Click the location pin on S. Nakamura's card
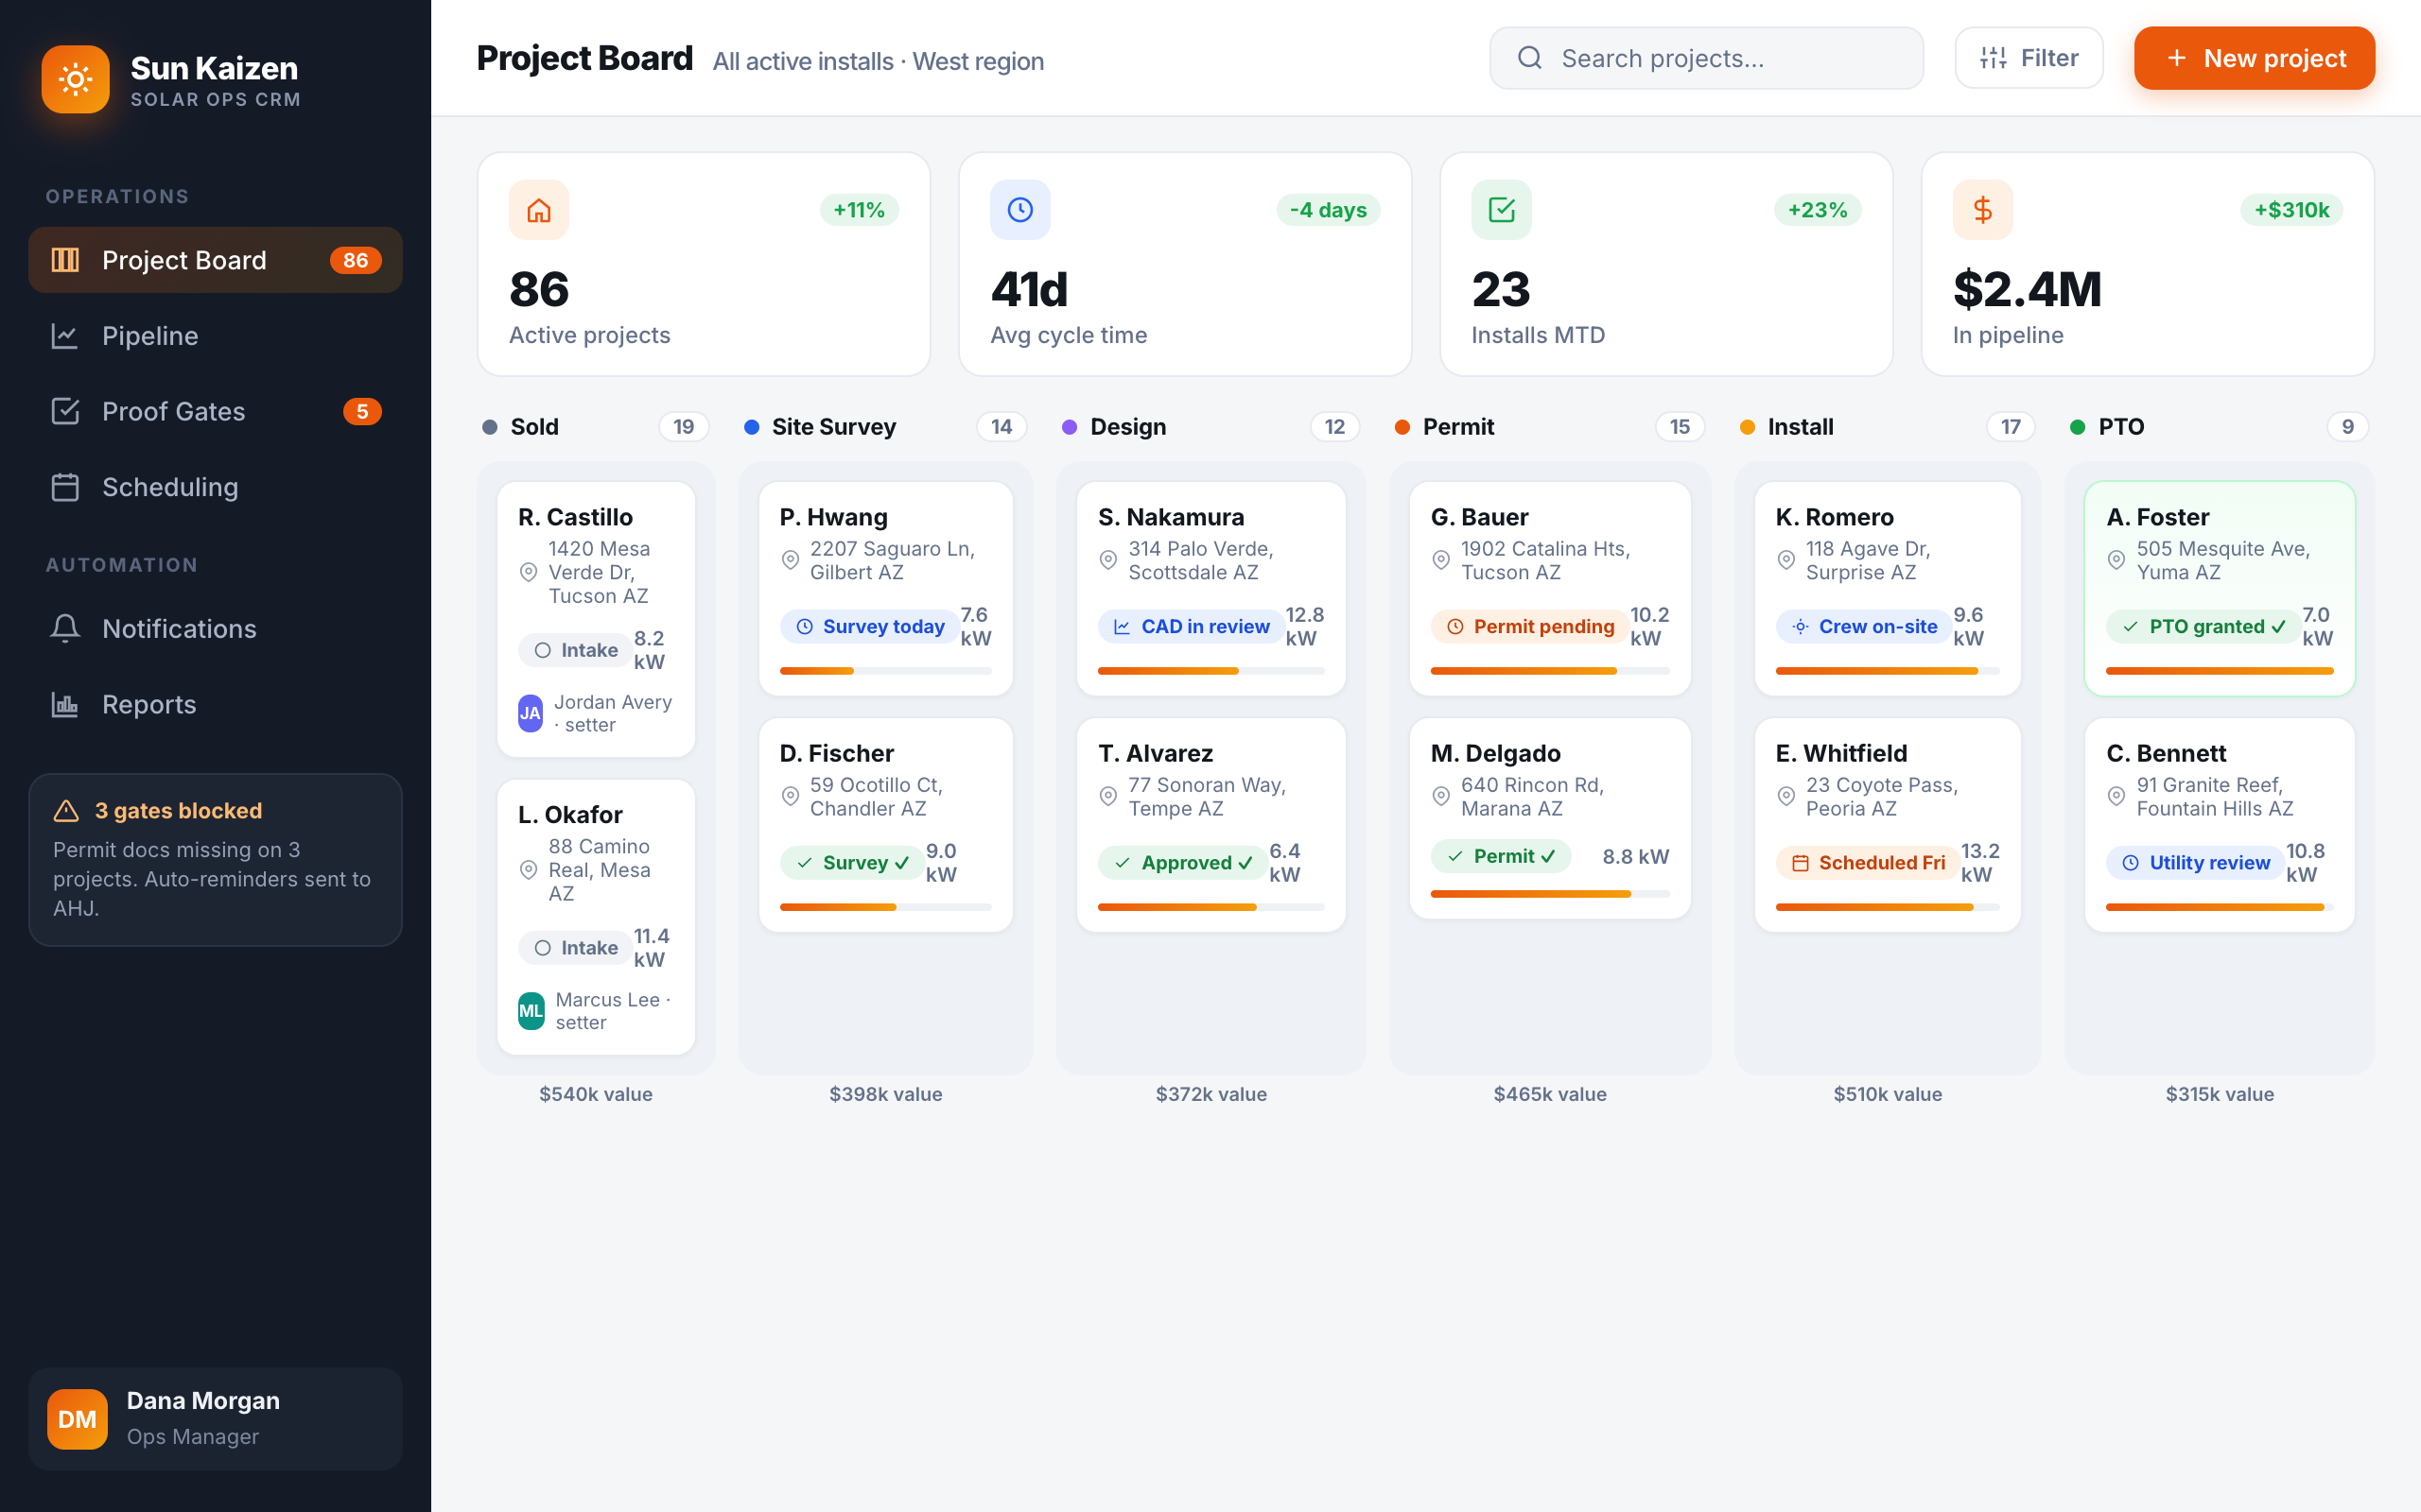The width and height of the screenshot is (2421, 1512). pos(1108,560)
